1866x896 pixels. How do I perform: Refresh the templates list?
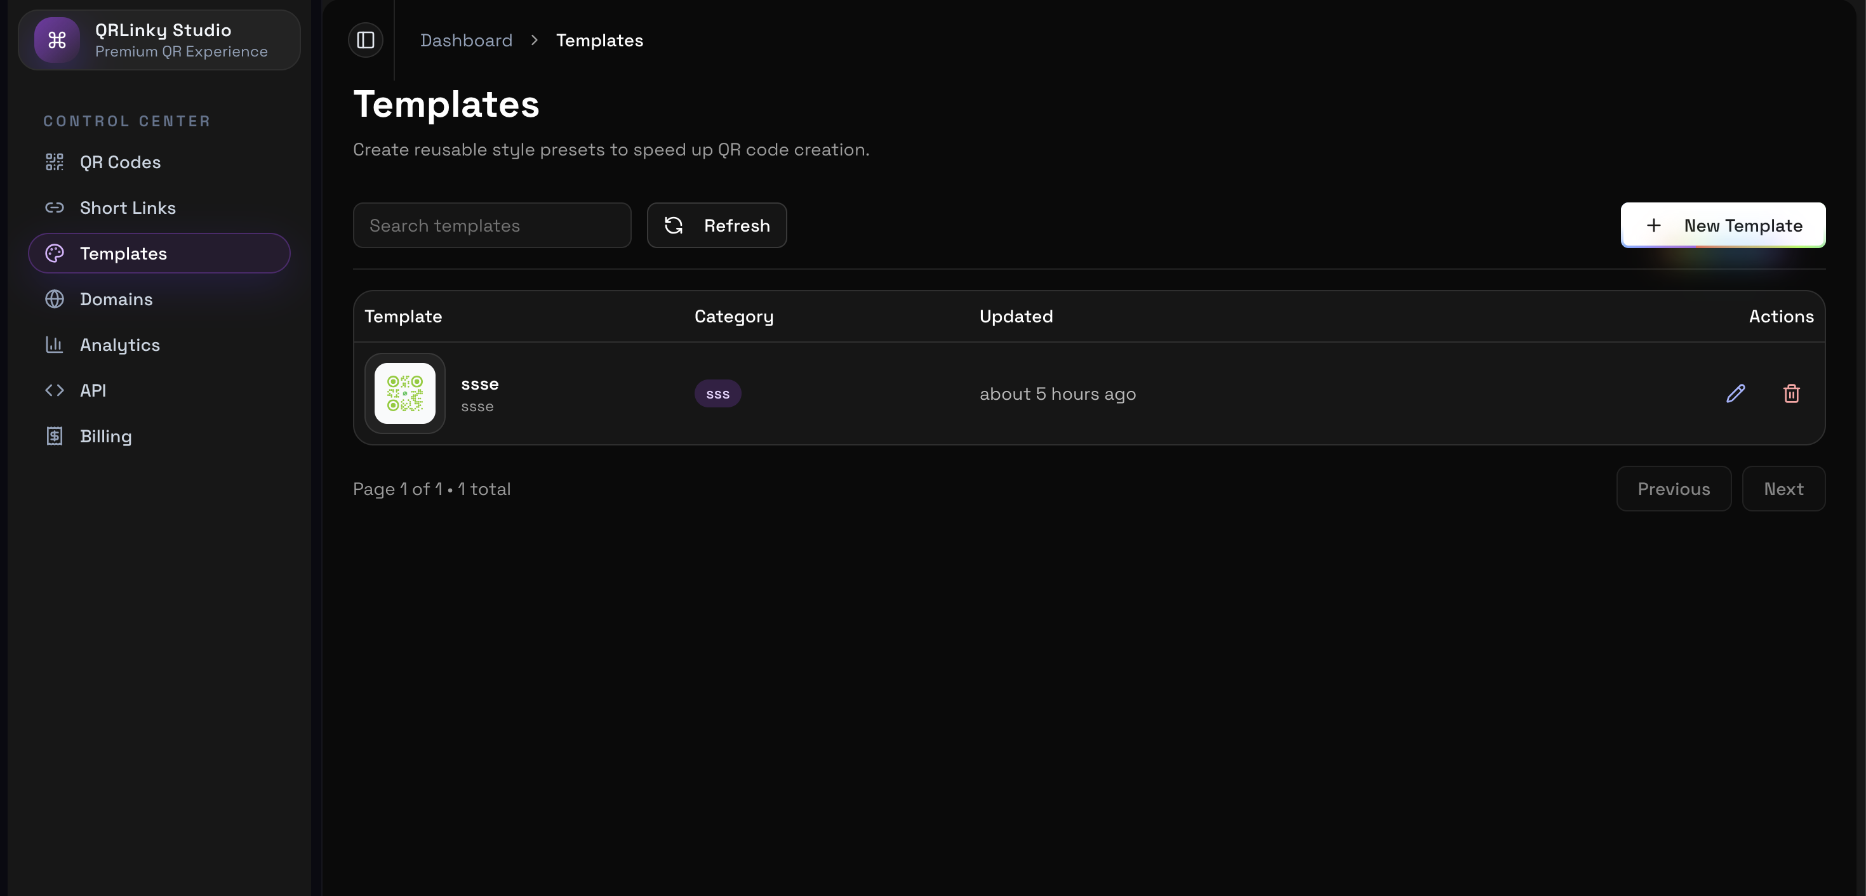716,225
